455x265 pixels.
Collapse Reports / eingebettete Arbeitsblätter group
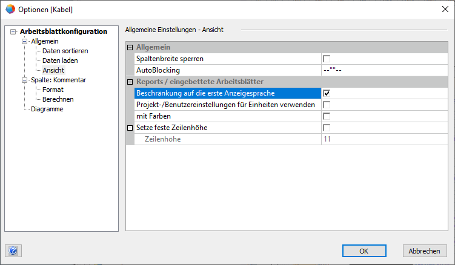pos(130,82)
